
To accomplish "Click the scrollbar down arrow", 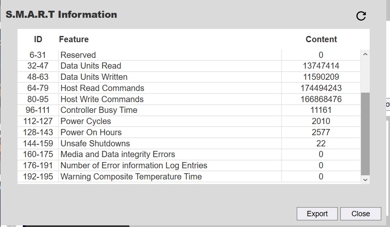I will click(365, 179).
